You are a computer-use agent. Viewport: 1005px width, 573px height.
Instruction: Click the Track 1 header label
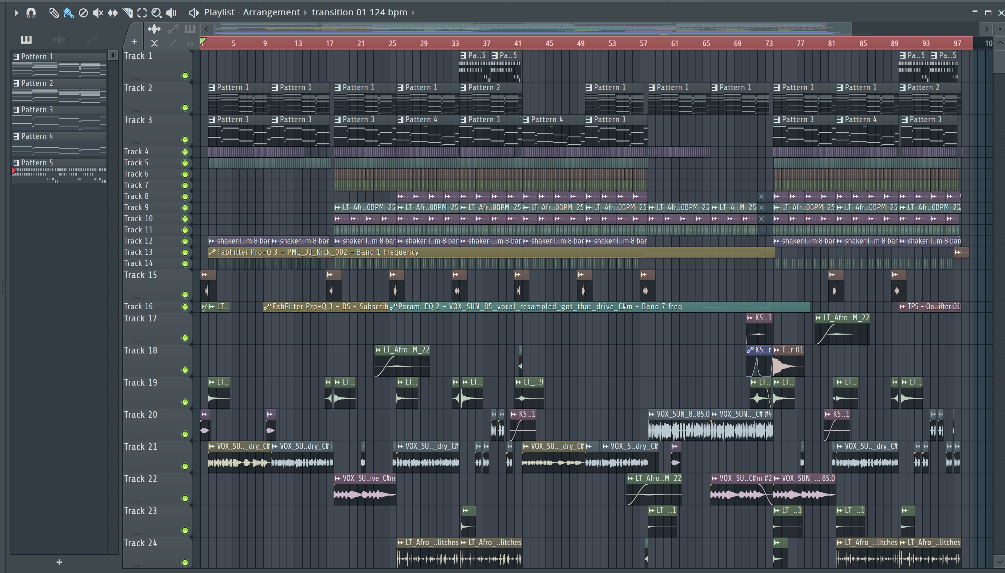[x=138, y=56]
